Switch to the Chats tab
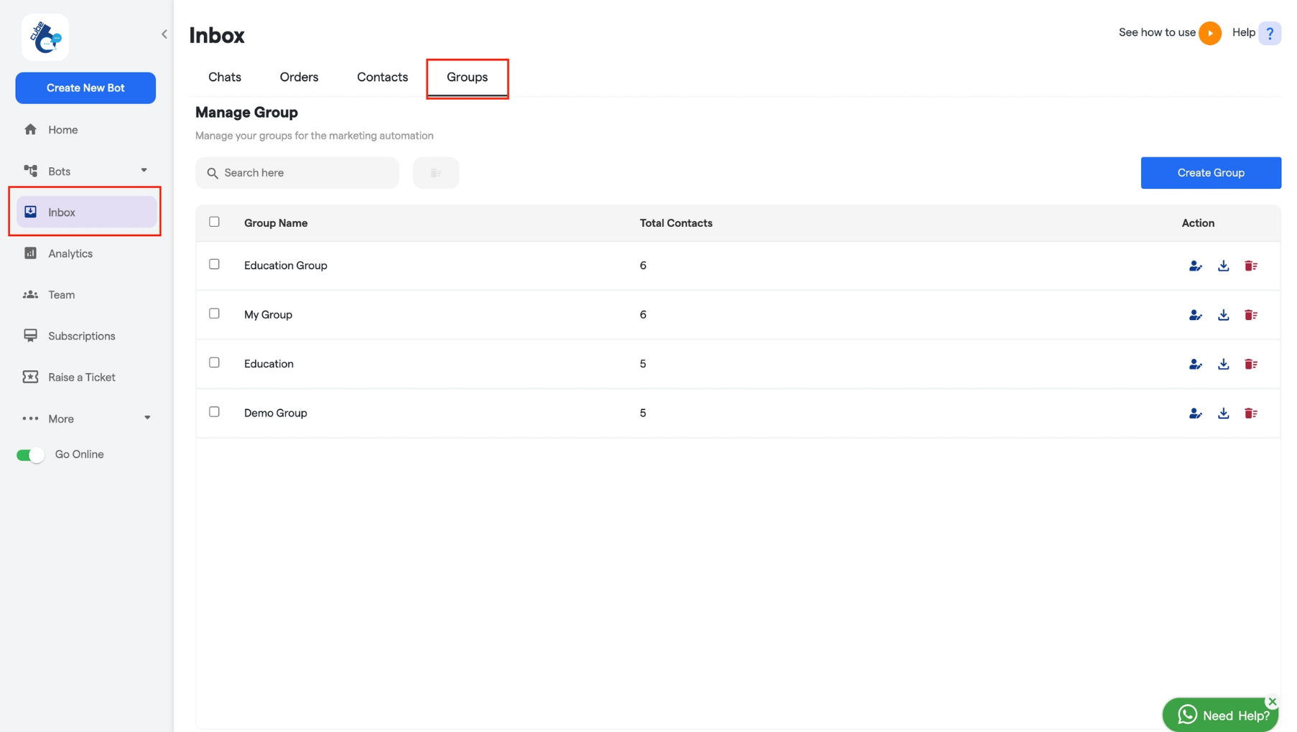This screenshot has height=732, width=1297. [x=225, y=77]
